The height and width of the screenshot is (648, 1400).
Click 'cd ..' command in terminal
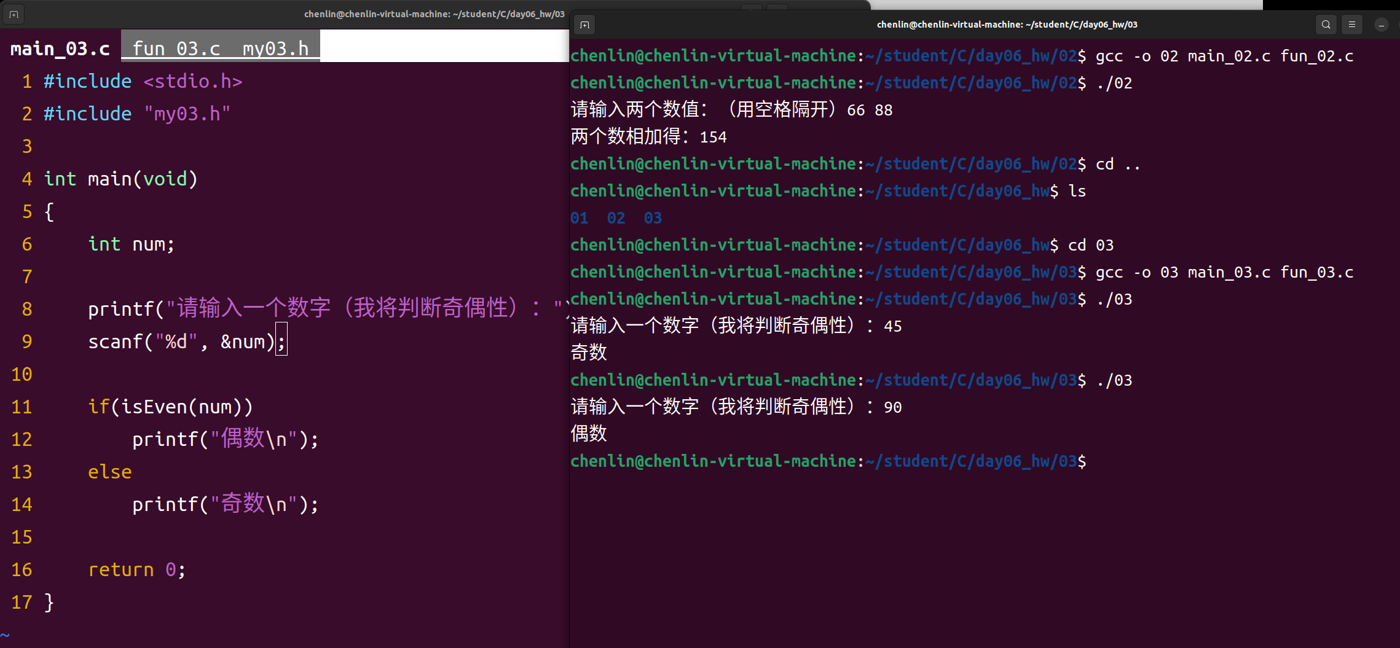click(1118, 164)
